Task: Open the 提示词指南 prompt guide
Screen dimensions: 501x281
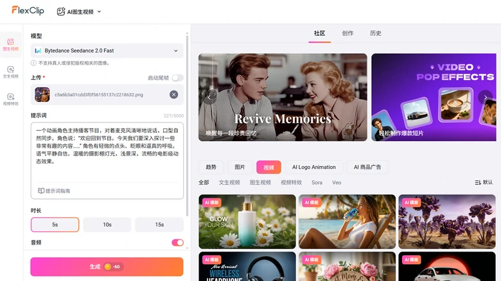Action: pos(54,191)
